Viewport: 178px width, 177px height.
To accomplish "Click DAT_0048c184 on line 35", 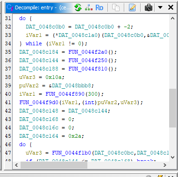I will click(x=39, y=52).
